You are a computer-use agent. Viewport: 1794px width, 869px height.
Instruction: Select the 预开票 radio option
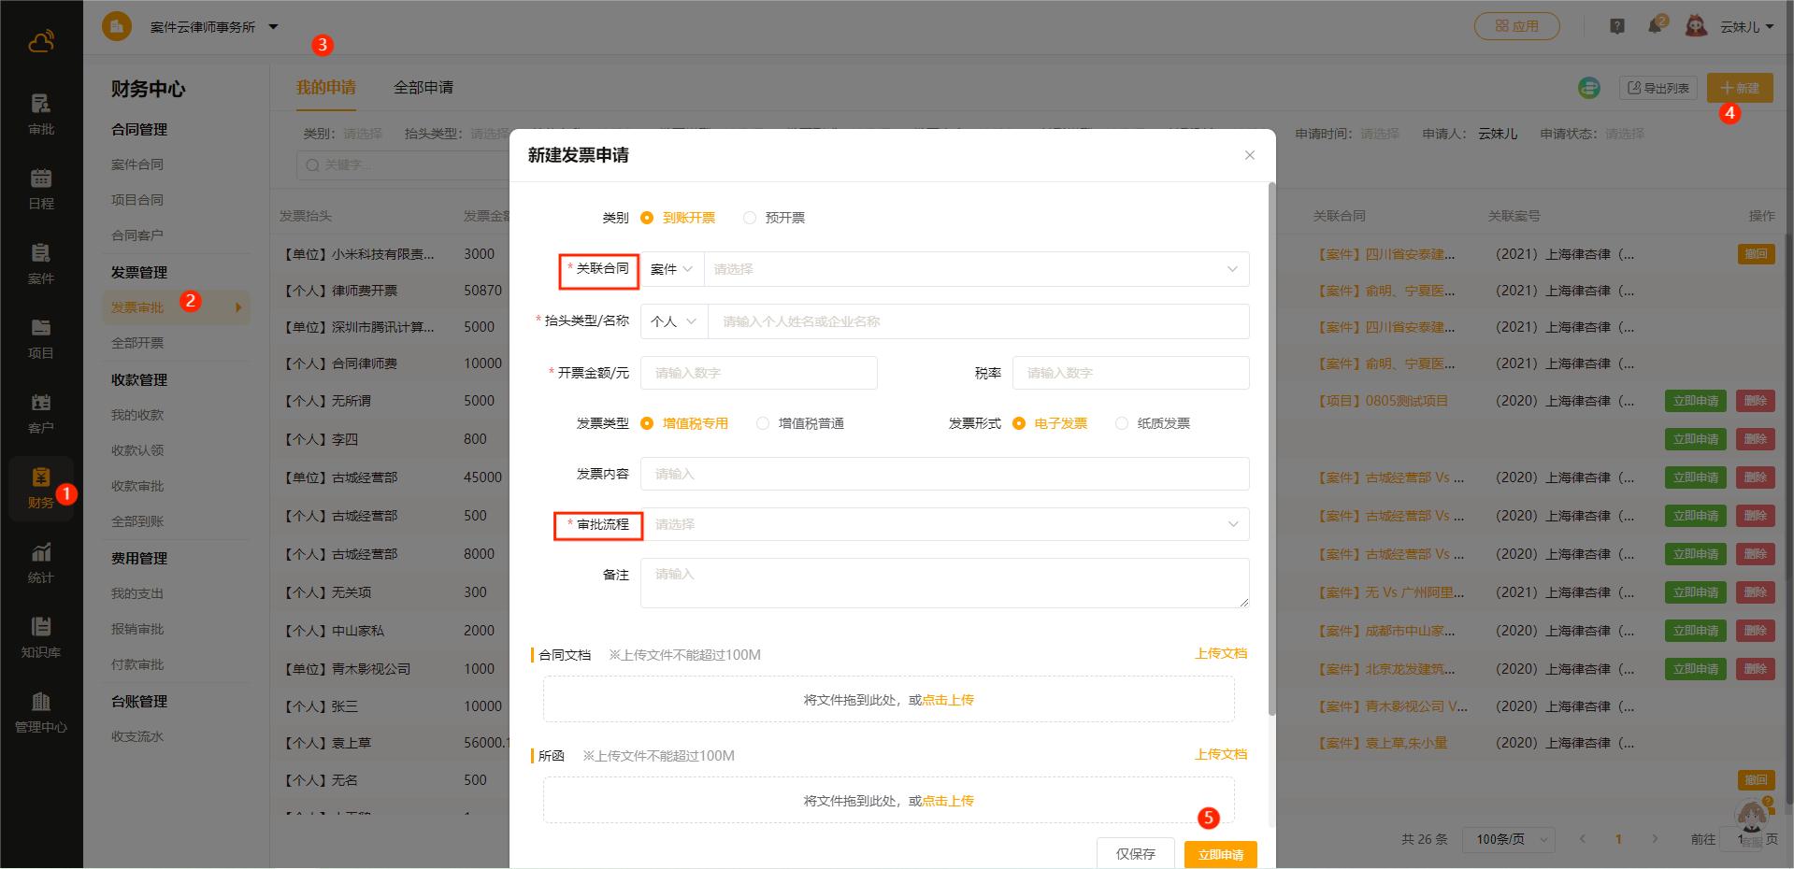pos(750,218)
